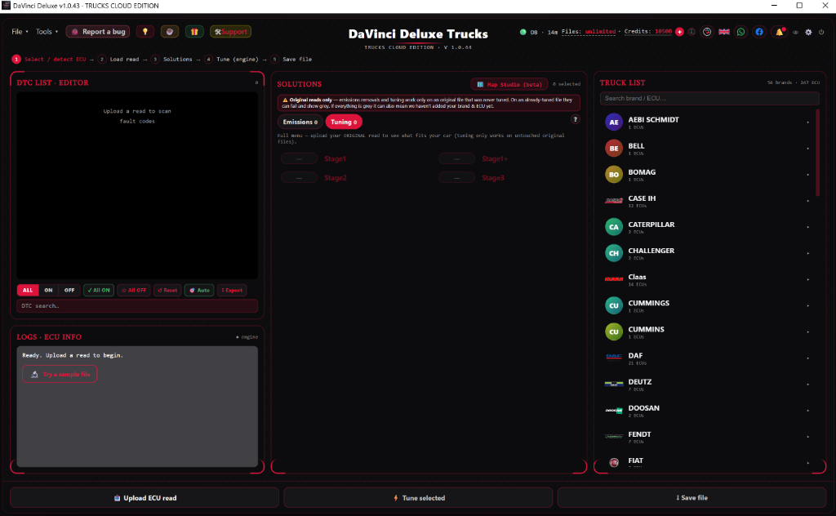This screenshot has width=836, height=516.
Task: Open Map Studio (beta)
Action: click(509, 84)
